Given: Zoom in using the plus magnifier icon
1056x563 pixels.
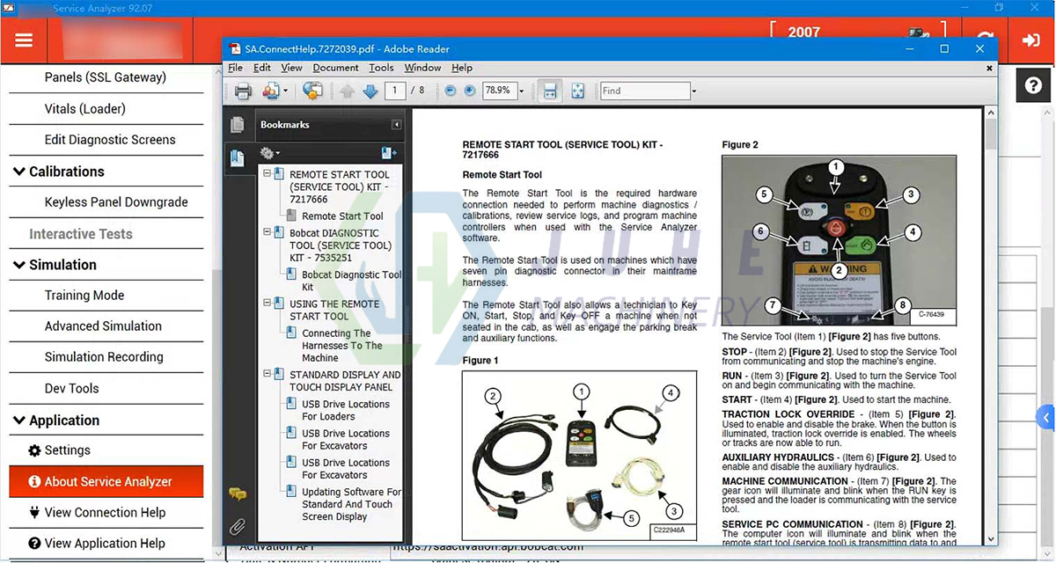Looking at the screenshot, I should 472,91.
